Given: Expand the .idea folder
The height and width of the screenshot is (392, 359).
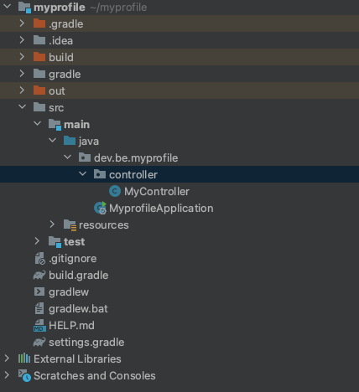Looking at the screenshot, I should [22, 40].
